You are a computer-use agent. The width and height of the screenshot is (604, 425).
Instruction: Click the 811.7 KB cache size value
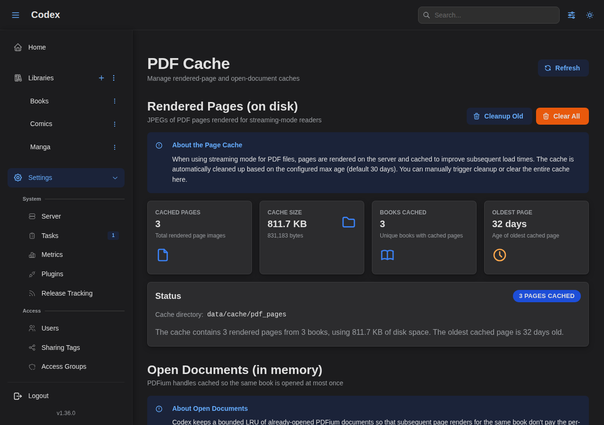pos(287,224)
